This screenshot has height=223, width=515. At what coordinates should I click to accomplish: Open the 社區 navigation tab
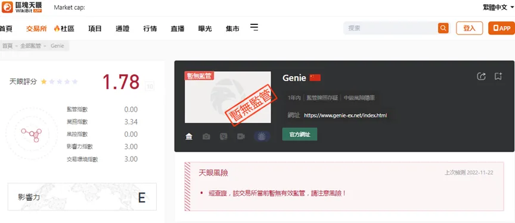click(x=67, y=29)
